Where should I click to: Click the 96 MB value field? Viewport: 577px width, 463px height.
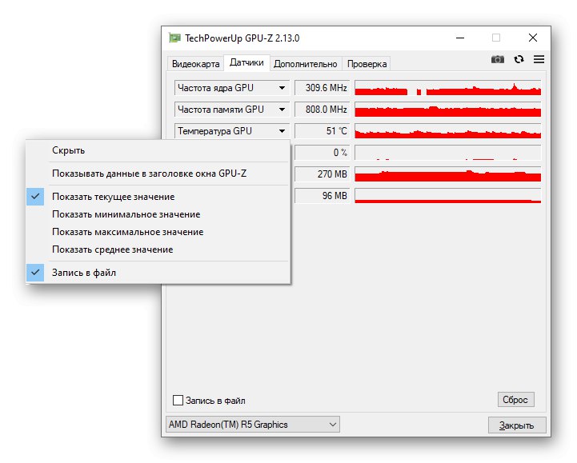click(x=322, y=196)
